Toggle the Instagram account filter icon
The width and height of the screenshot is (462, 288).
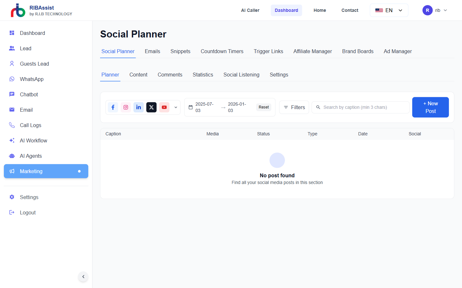pyautogui.click(x=126, y=107)
